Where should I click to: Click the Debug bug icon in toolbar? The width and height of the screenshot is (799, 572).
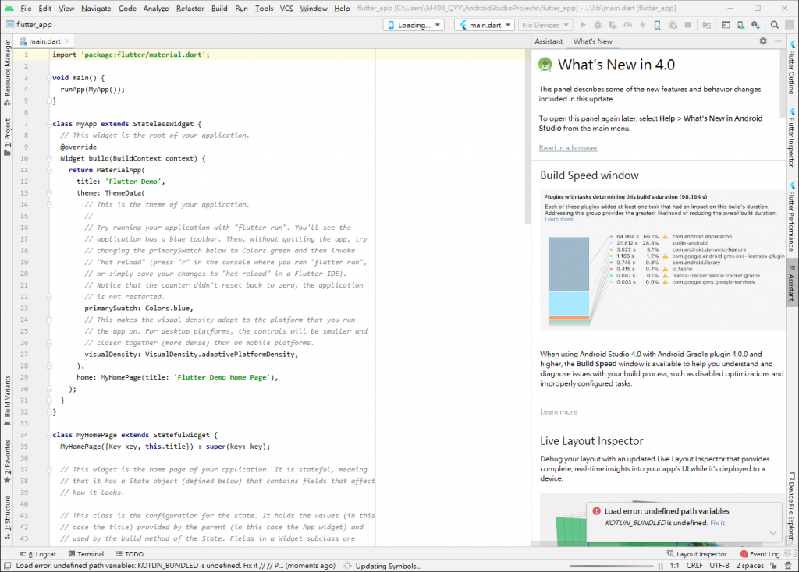[598, 25]
